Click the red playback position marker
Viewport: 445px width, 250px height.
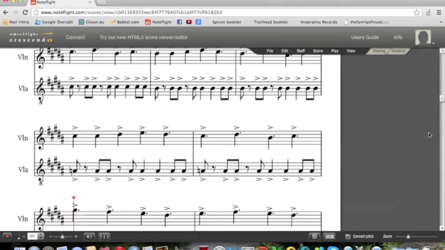pos(74,198)
